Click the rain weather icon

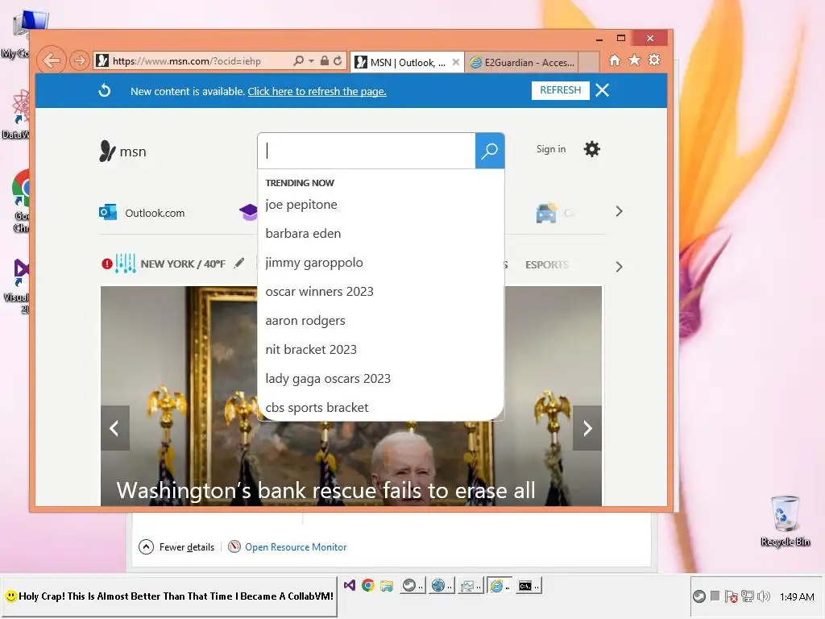(x=126, y=264)
